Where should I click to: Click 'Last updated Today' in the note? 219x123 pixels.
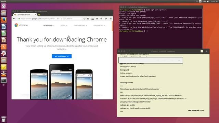point(196,110)
